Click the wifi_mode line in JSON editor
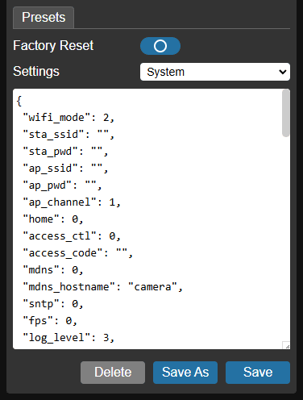The height and width of the screenshot is (400, 303). coord(68,118)
